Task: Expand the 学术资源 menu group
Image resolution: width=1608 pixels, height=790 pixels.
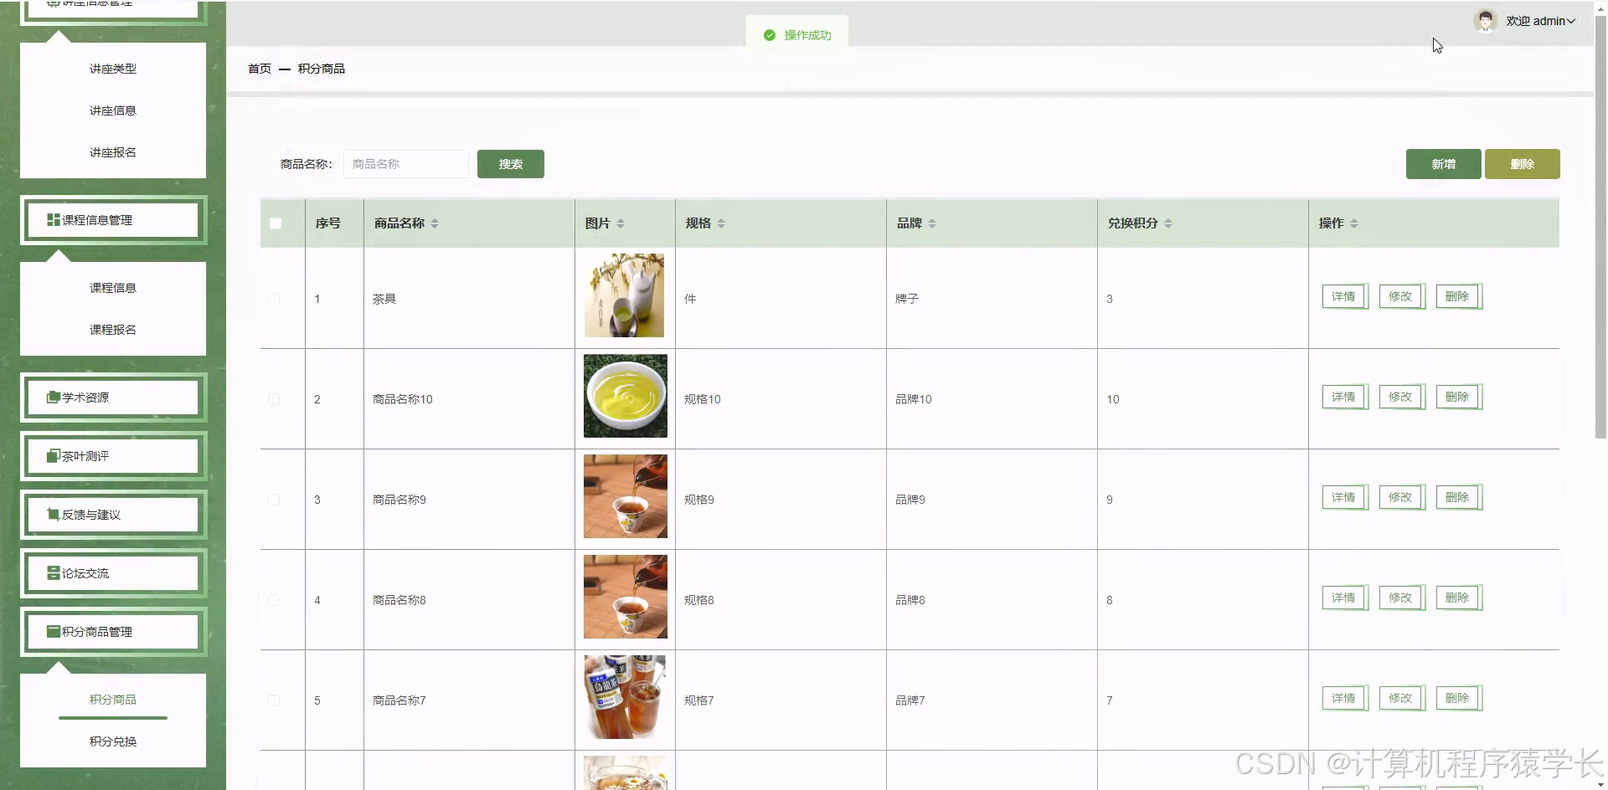Action: pyautogui.click(x=113, y=398)
